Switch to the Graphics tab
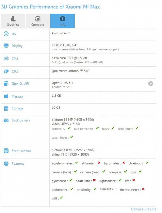Viewport: 162px width, 213px height. coord(13,21)
